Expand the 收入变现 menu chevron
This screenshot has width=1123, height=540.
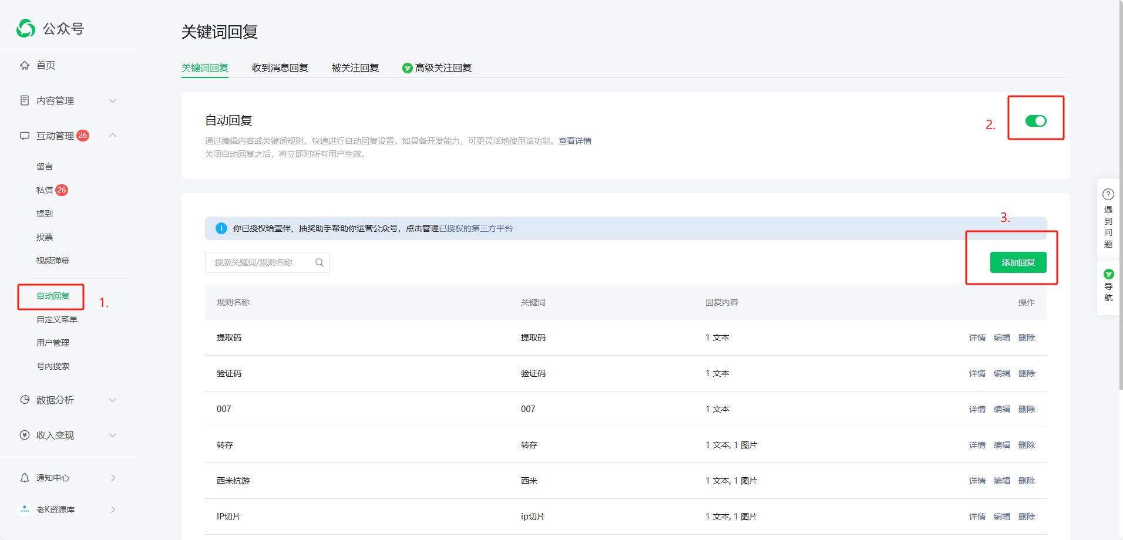113,435
